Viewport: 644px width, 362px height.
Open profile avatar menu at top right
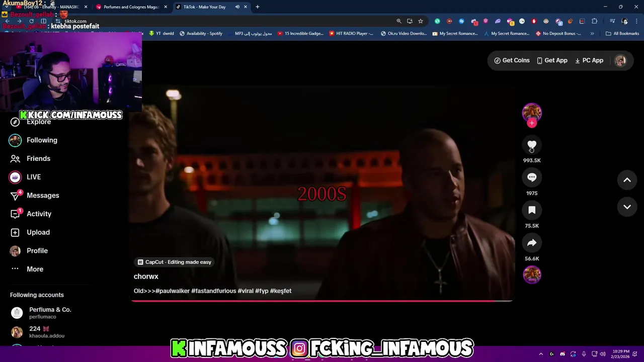tap(620, 60)
